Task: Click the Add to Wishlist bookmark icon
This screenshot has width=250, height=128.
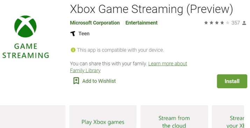Action: coord(76,81)
